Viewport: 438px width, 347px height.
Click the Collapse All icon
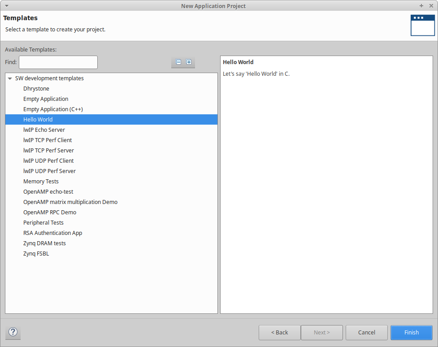pyautogui.click(x=178, y=62)
